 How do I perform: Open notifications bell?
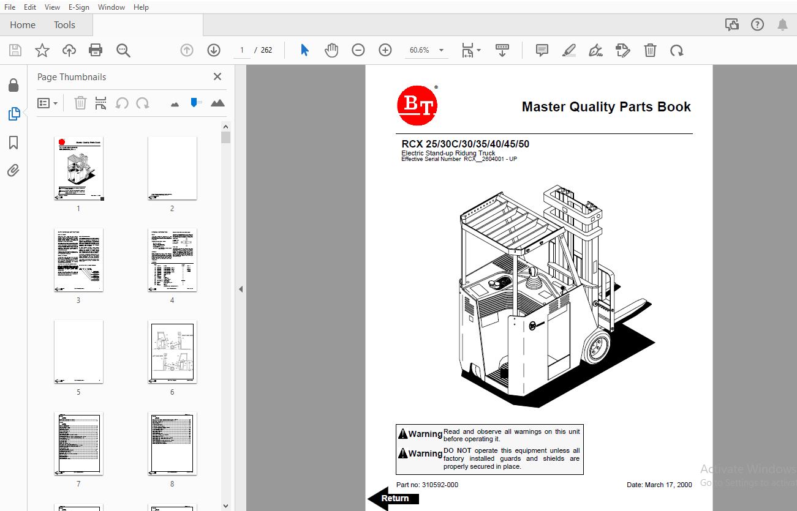click(782, 24)
